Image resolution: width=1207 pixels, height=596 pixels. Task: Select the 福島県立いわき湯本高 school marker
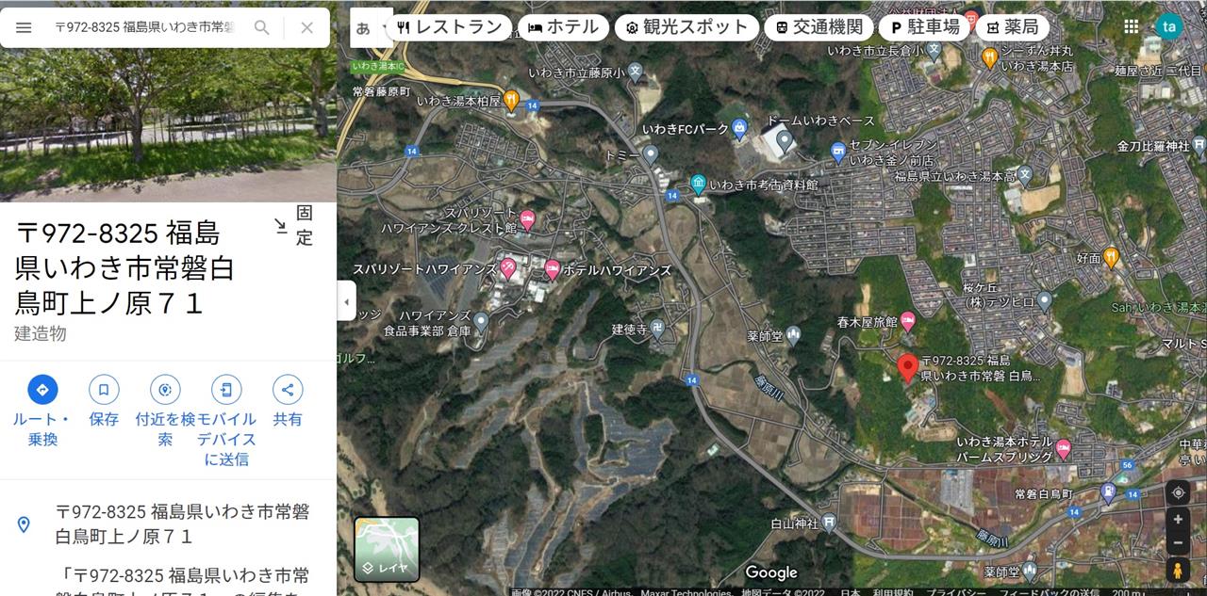[1025, 173]
